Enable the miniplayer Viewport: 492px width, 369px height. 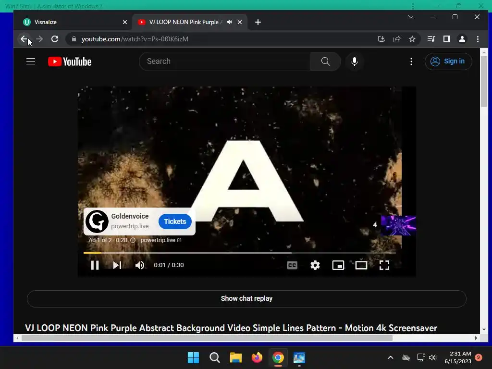[x=338, y=265]
